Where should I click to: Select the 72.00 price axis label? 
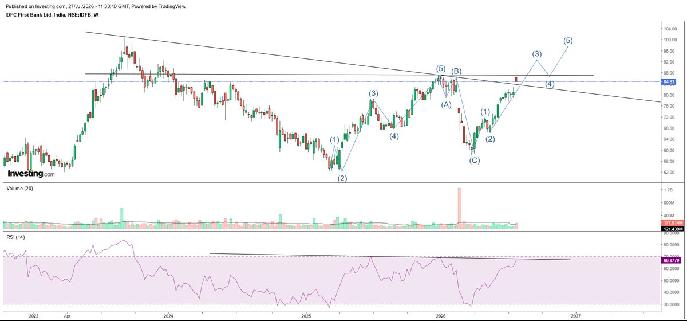(669, 117)
